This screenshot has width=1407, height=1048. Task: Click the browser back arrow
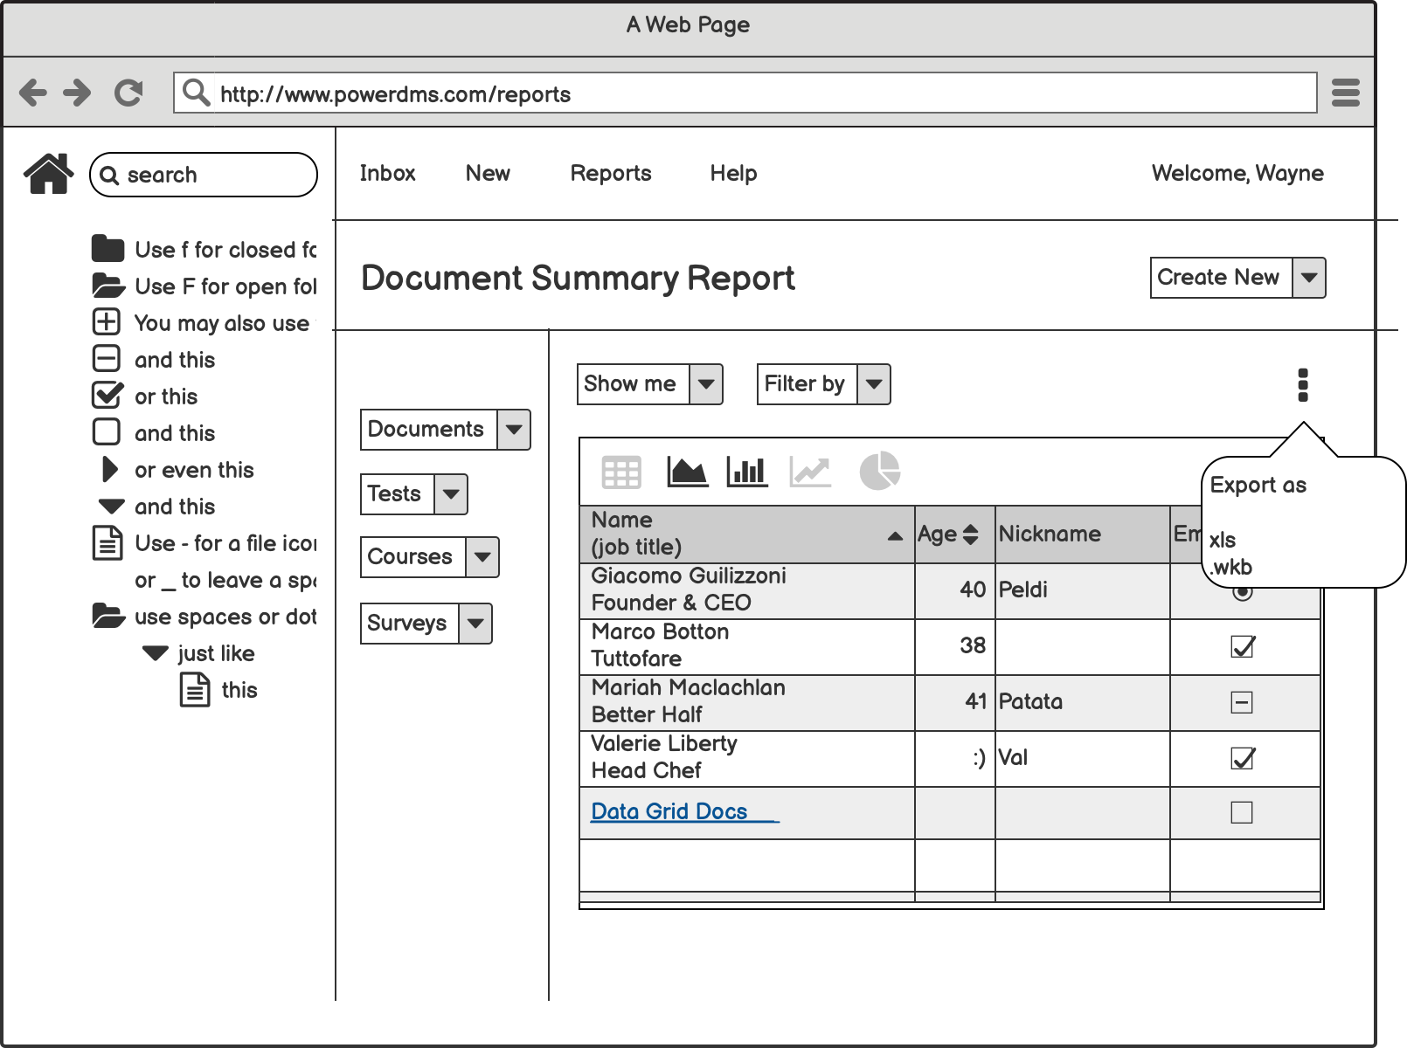33,93
